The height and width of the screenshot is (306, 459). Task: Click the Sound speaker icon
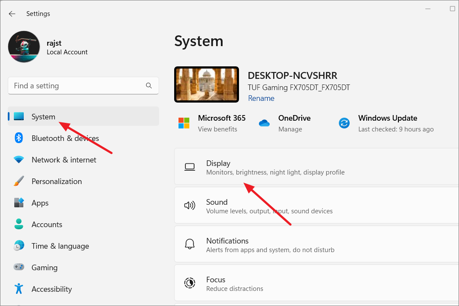[x=190, y=206]
